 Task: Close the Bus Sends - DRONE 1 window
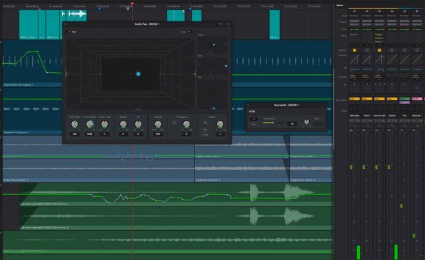pyautogui.click(x=248, y=105)
